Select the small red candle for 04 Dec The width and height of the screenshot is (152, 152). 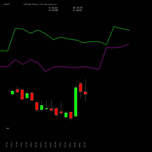pos(85,93)
